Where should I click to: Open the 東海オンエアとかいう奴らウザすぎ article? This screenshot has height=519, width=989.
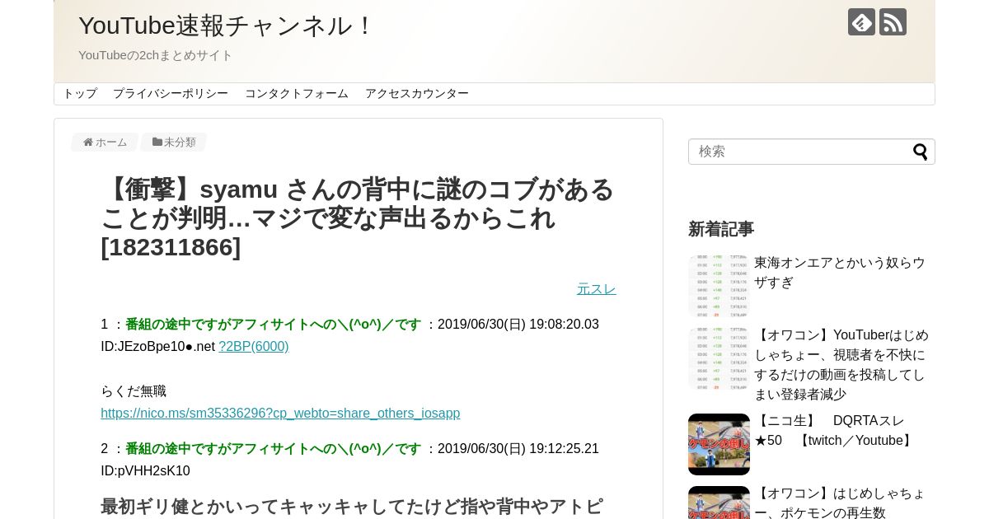click(840, 273)
